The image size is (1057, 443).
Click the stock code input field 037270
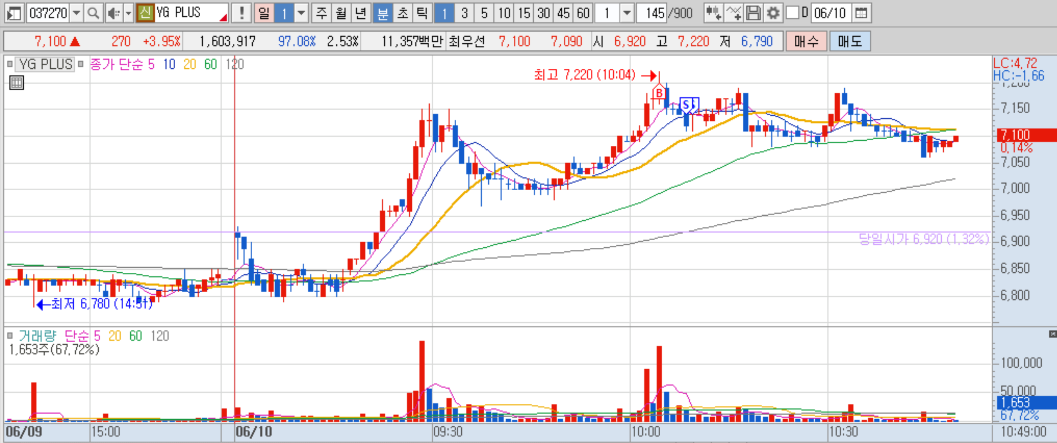click(x=48, y=13)
